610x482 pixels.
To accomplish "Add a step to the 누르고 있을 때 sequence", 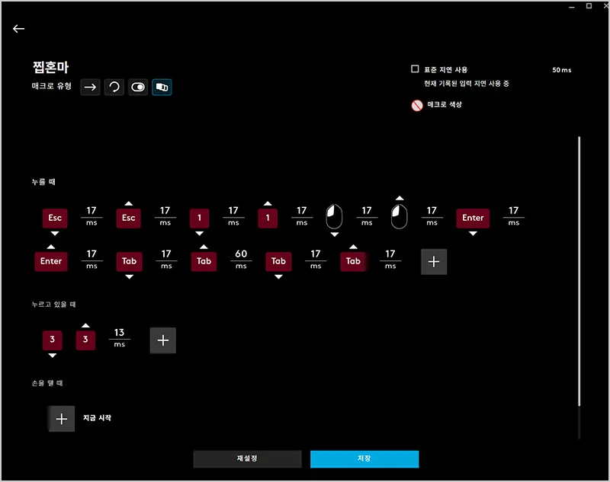I will coord(162,340).
